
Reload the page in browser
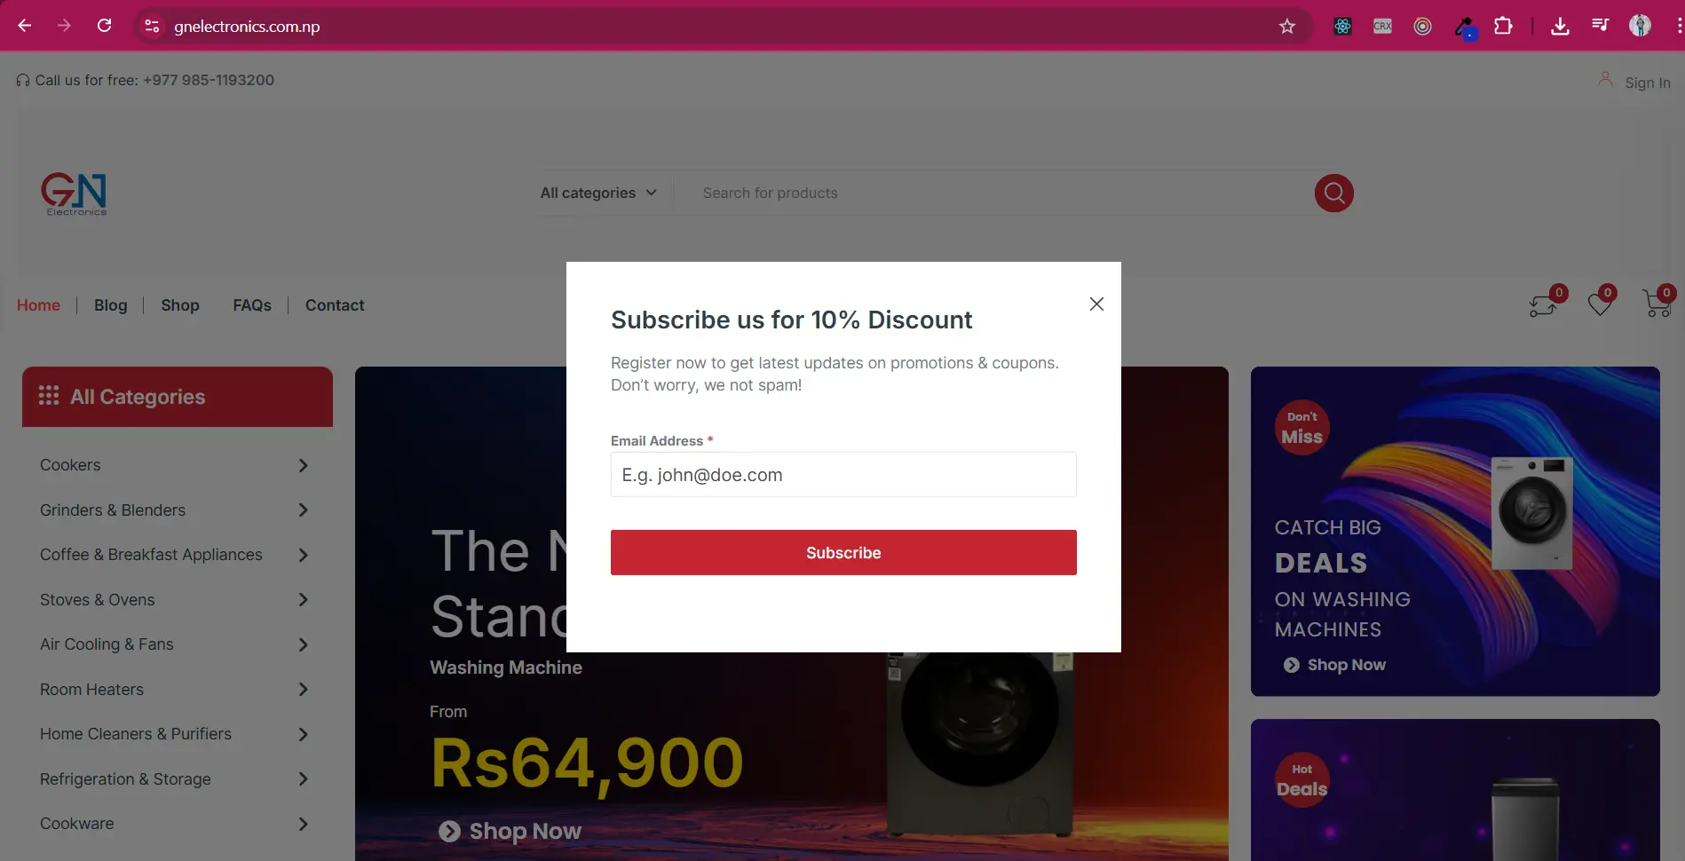click(104, 26)
